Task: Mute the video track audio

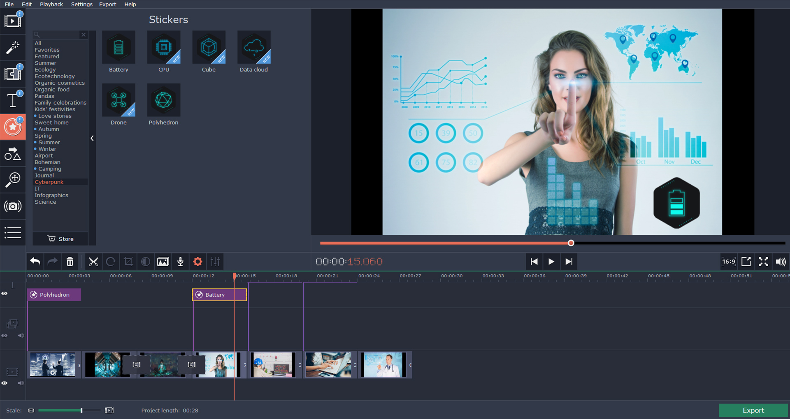Action: click(21, 383)
